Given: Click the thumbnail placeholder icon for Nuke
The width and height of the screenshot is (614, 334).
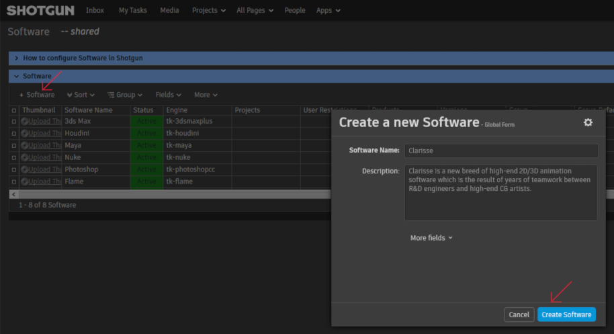Looking at the screenshot, I should tap(24, 157).
